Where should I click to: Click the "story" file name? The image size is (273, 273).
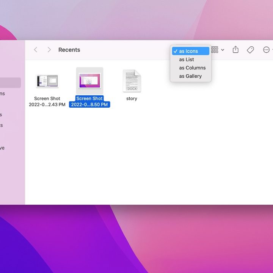pos(132,99)
